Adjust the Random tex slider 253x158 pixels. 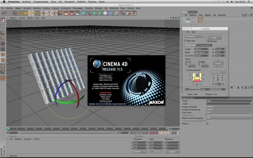pos(218,89)
